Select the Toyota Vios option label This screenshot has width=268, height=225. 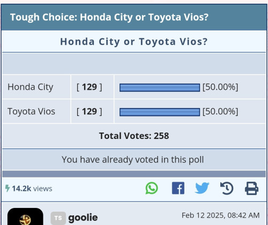tap(31, 112)
